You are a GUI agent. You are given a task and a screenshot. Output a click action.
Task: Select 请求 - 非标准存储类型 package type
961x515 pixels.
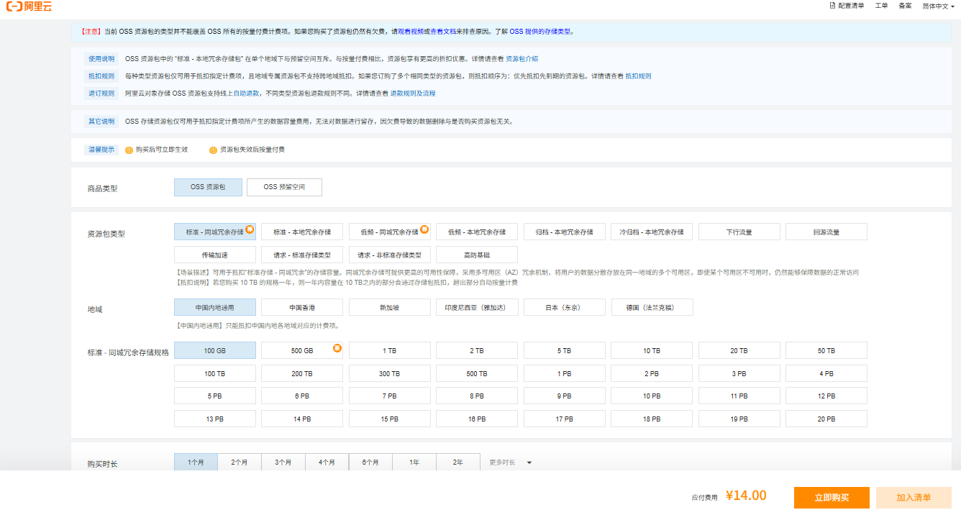(390, 255)
